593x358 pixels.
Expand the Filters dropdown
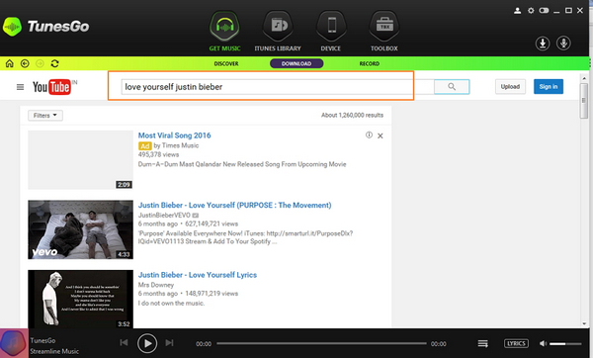(x=45, y=116)
